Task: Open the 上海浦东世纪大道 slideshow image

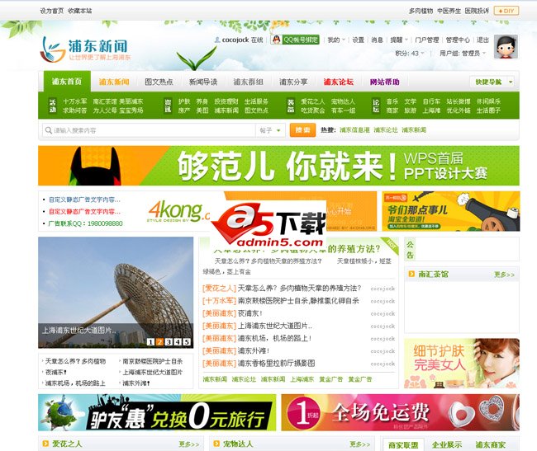Action: pyautogui.click(x=116, y=293)
